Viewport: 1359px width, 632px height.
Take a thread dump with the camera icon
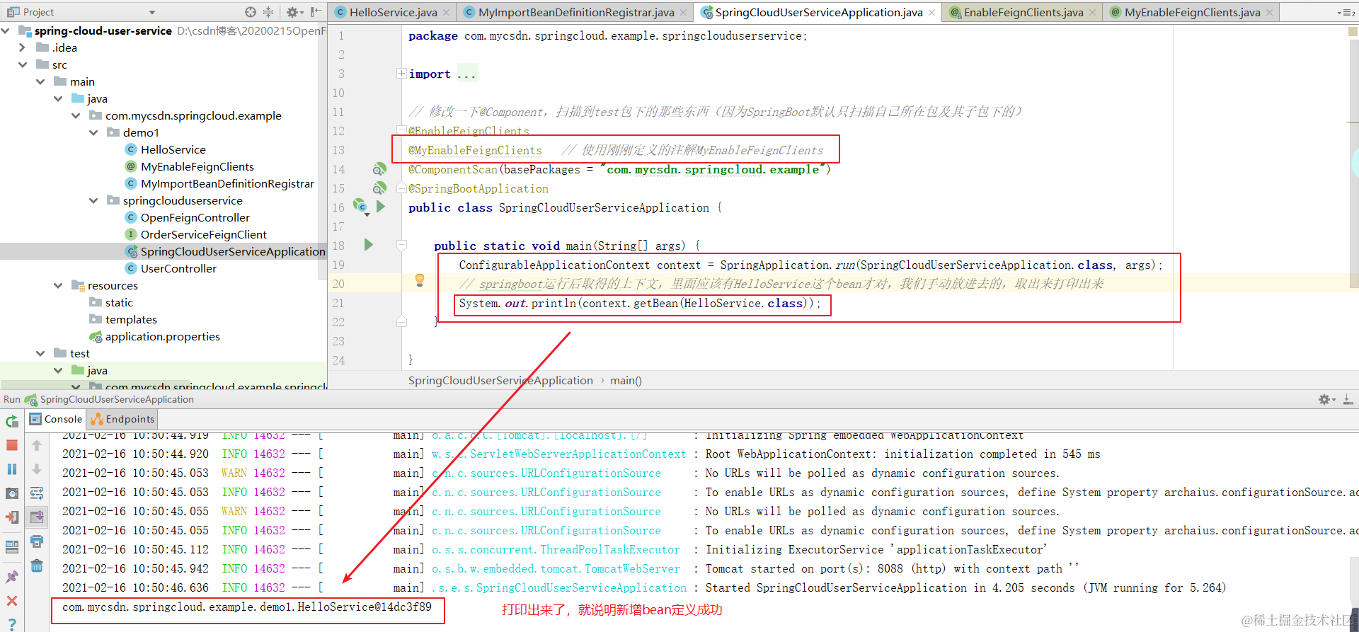(x=12, y=493)
